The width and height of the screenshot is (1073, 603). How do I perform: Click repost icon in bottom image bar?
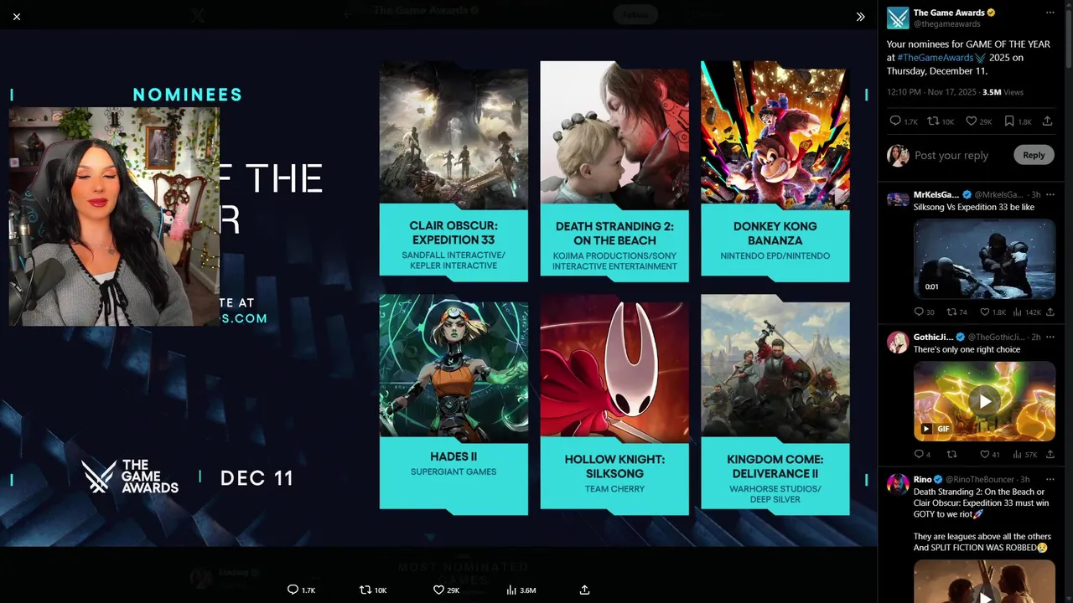pos(365,590)
